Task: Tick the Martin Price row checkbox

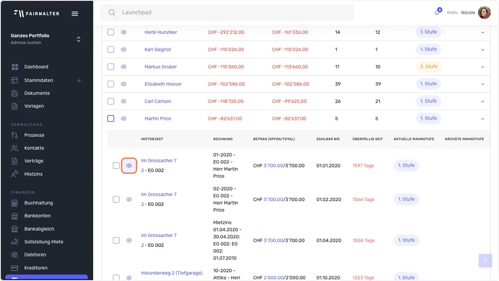Action: (x=111, y=118)
